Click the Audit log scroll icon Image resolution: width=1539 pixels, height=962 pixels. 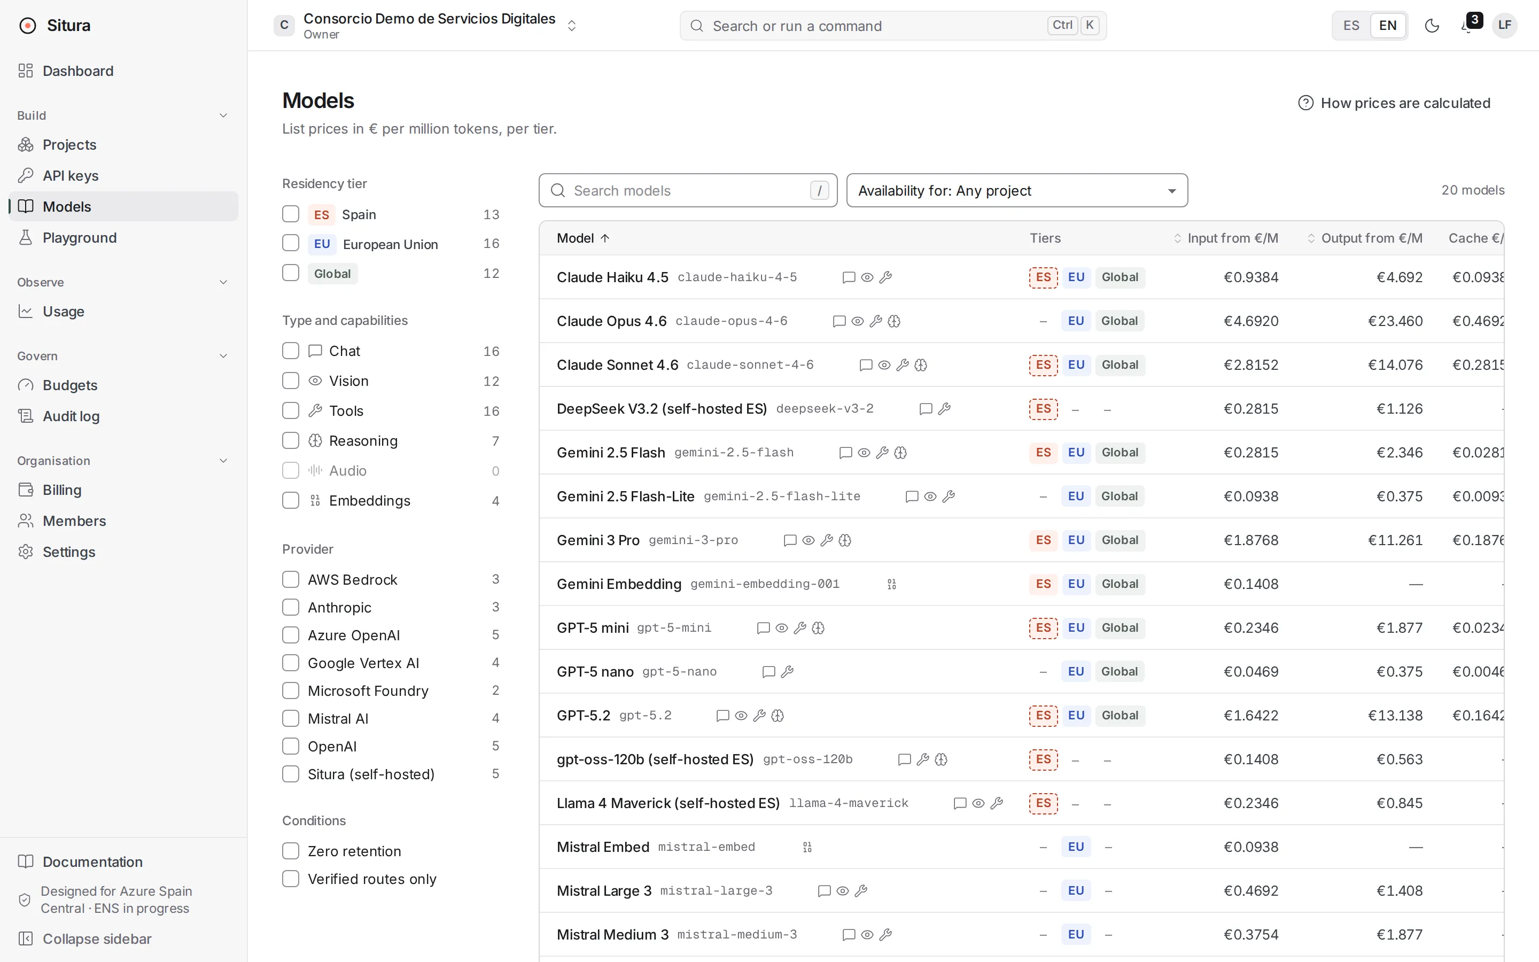(26, 416)
